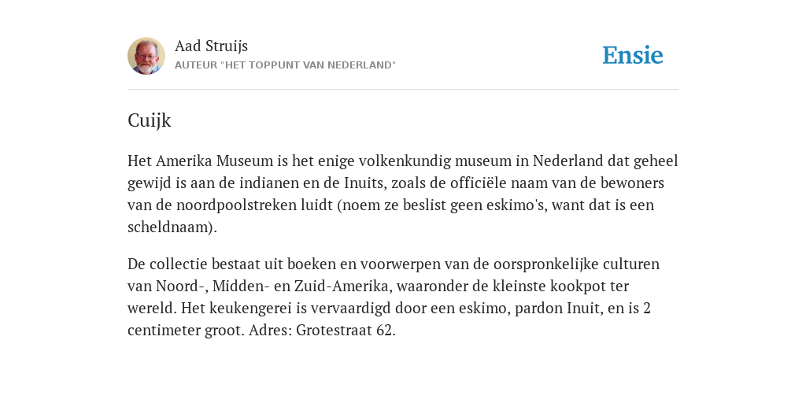The height and width of the screenshot is (403, 806).
Task: Click Aad Struijs' round avatar photo
Action: coord(146,56)
